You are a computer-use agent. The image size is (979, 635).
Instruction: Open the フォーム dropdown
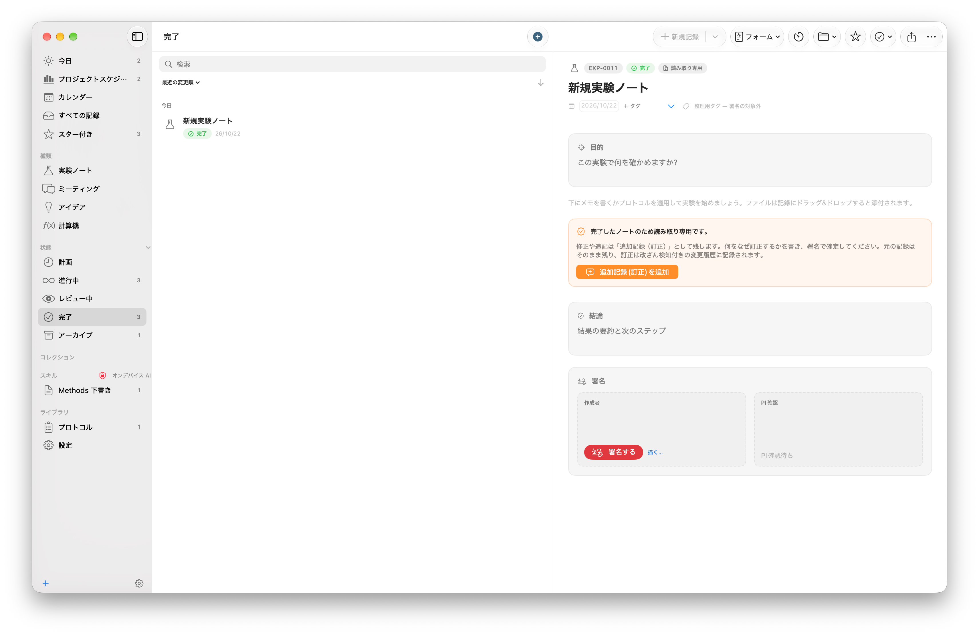(757, 37)
